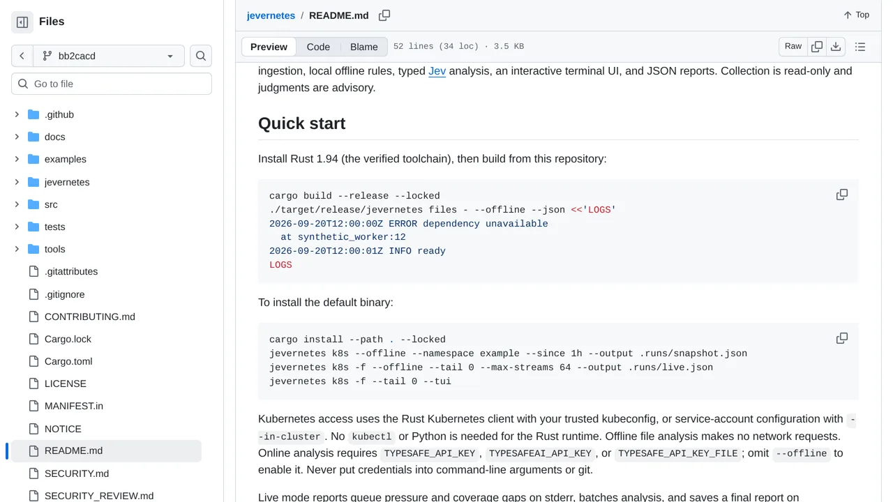This screenshot has width=893, height=502.
Task: Download the raw file
Action: coord(836,47)
